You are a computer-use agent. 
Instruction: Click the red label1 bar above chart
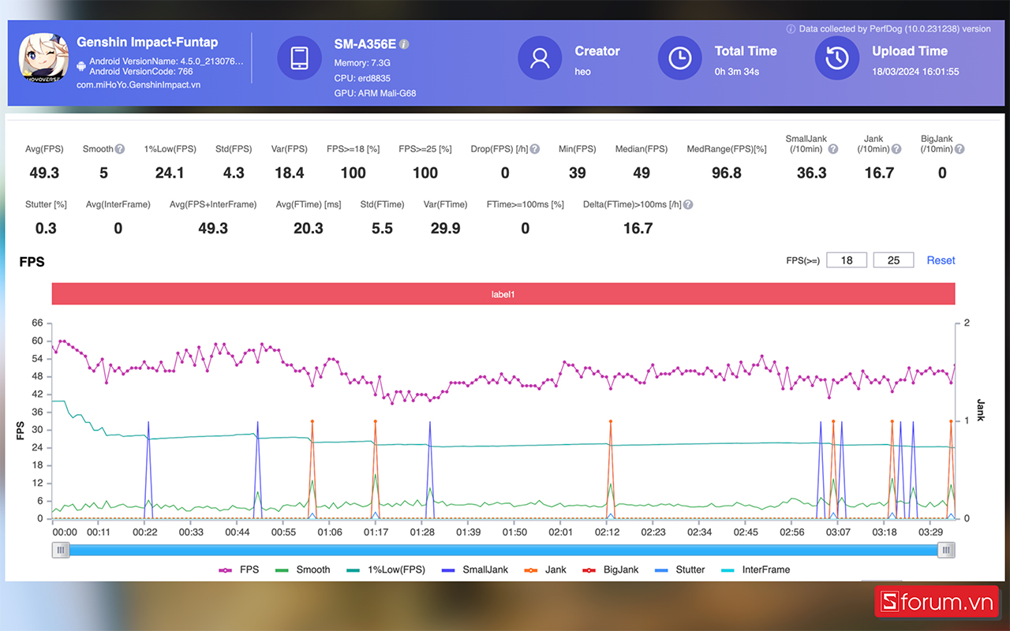tap(503, 294)
